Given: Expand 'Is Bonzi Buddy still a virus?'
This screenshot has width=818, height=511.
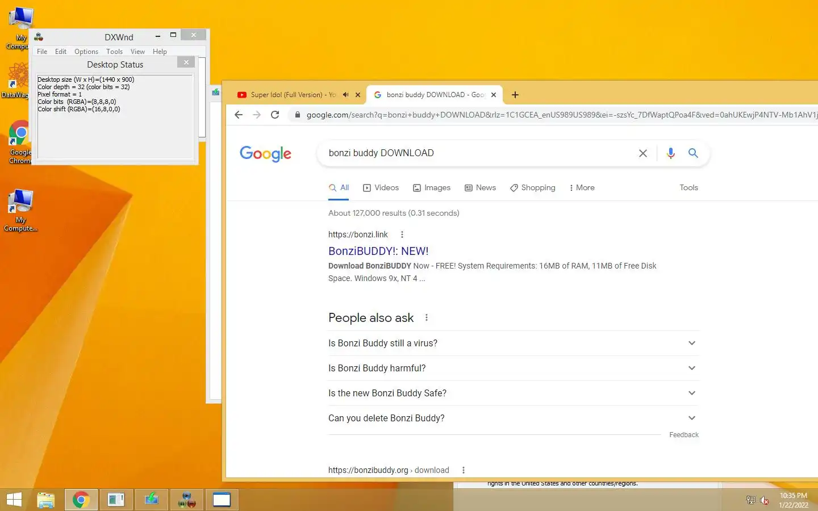Looking at the screenshot, I should pos(513,344).
